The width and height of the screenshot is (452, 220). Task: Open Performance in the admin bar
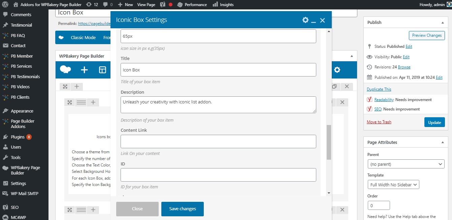[192, 5]
